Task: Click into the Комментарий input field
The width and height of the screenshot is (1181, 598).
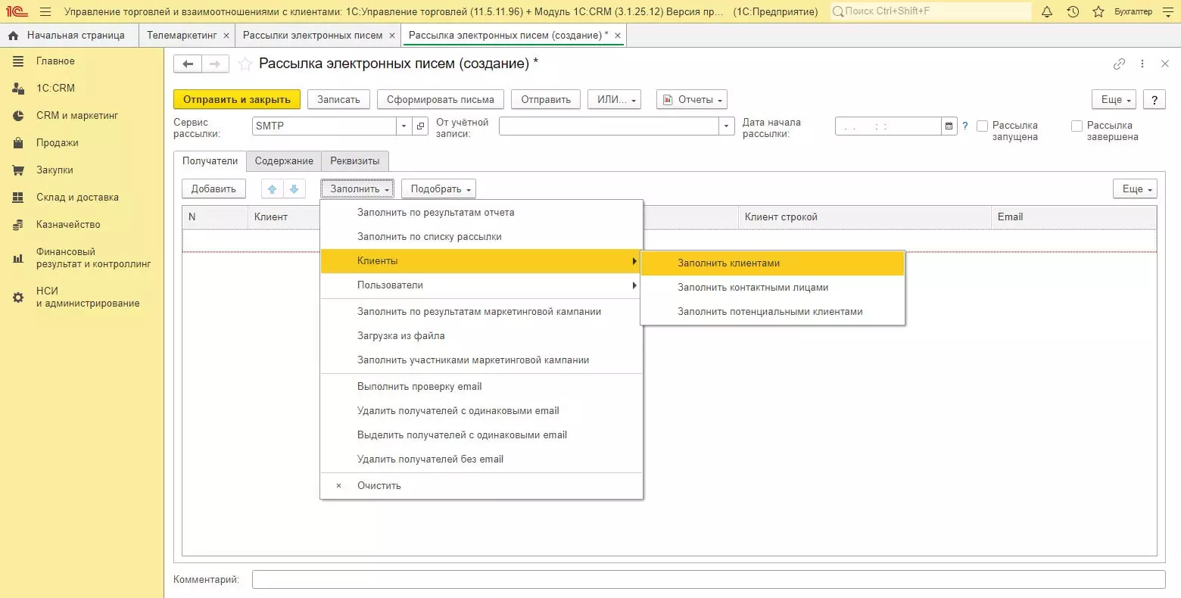Action: (708, 580)
